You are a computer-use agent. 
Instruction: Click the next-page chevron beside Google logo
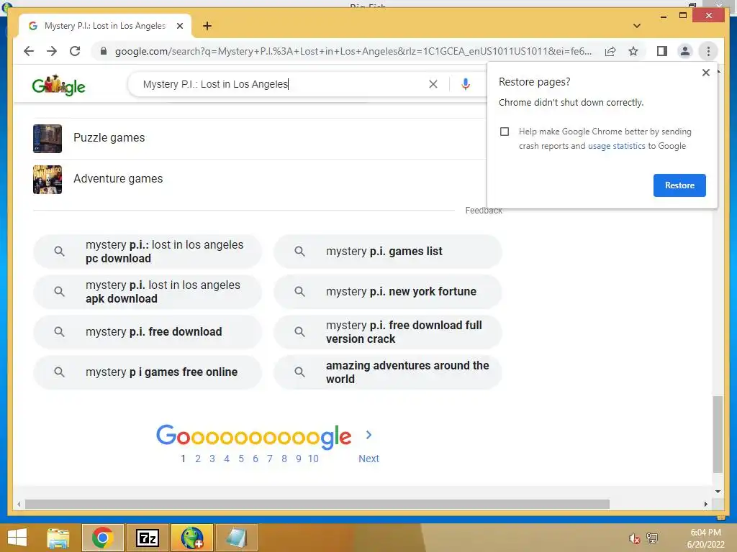pos(369,435)
